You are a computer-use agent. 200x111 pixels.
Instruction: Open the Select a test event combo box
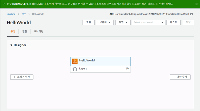click(x=148, y=22)
